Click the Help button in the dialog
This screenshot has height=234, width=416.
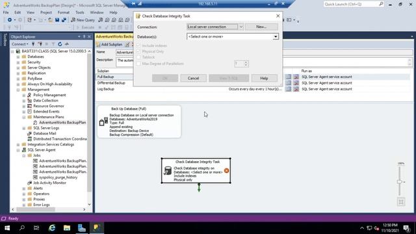264,78
